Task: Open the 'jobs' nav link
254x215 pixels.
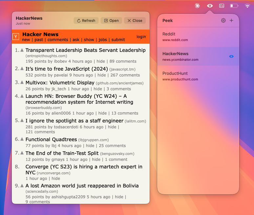Action: [x=103, y=40]
